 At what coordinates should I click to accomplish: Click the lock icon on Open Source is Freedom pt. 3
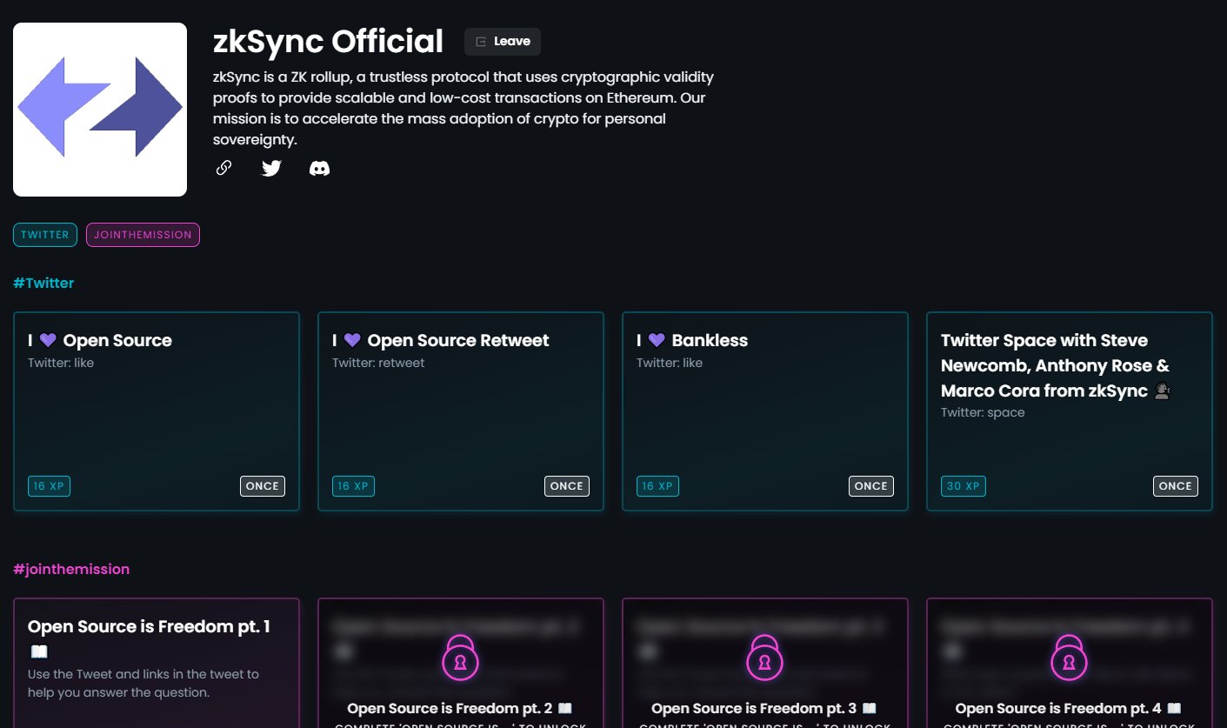coord(764,658)
